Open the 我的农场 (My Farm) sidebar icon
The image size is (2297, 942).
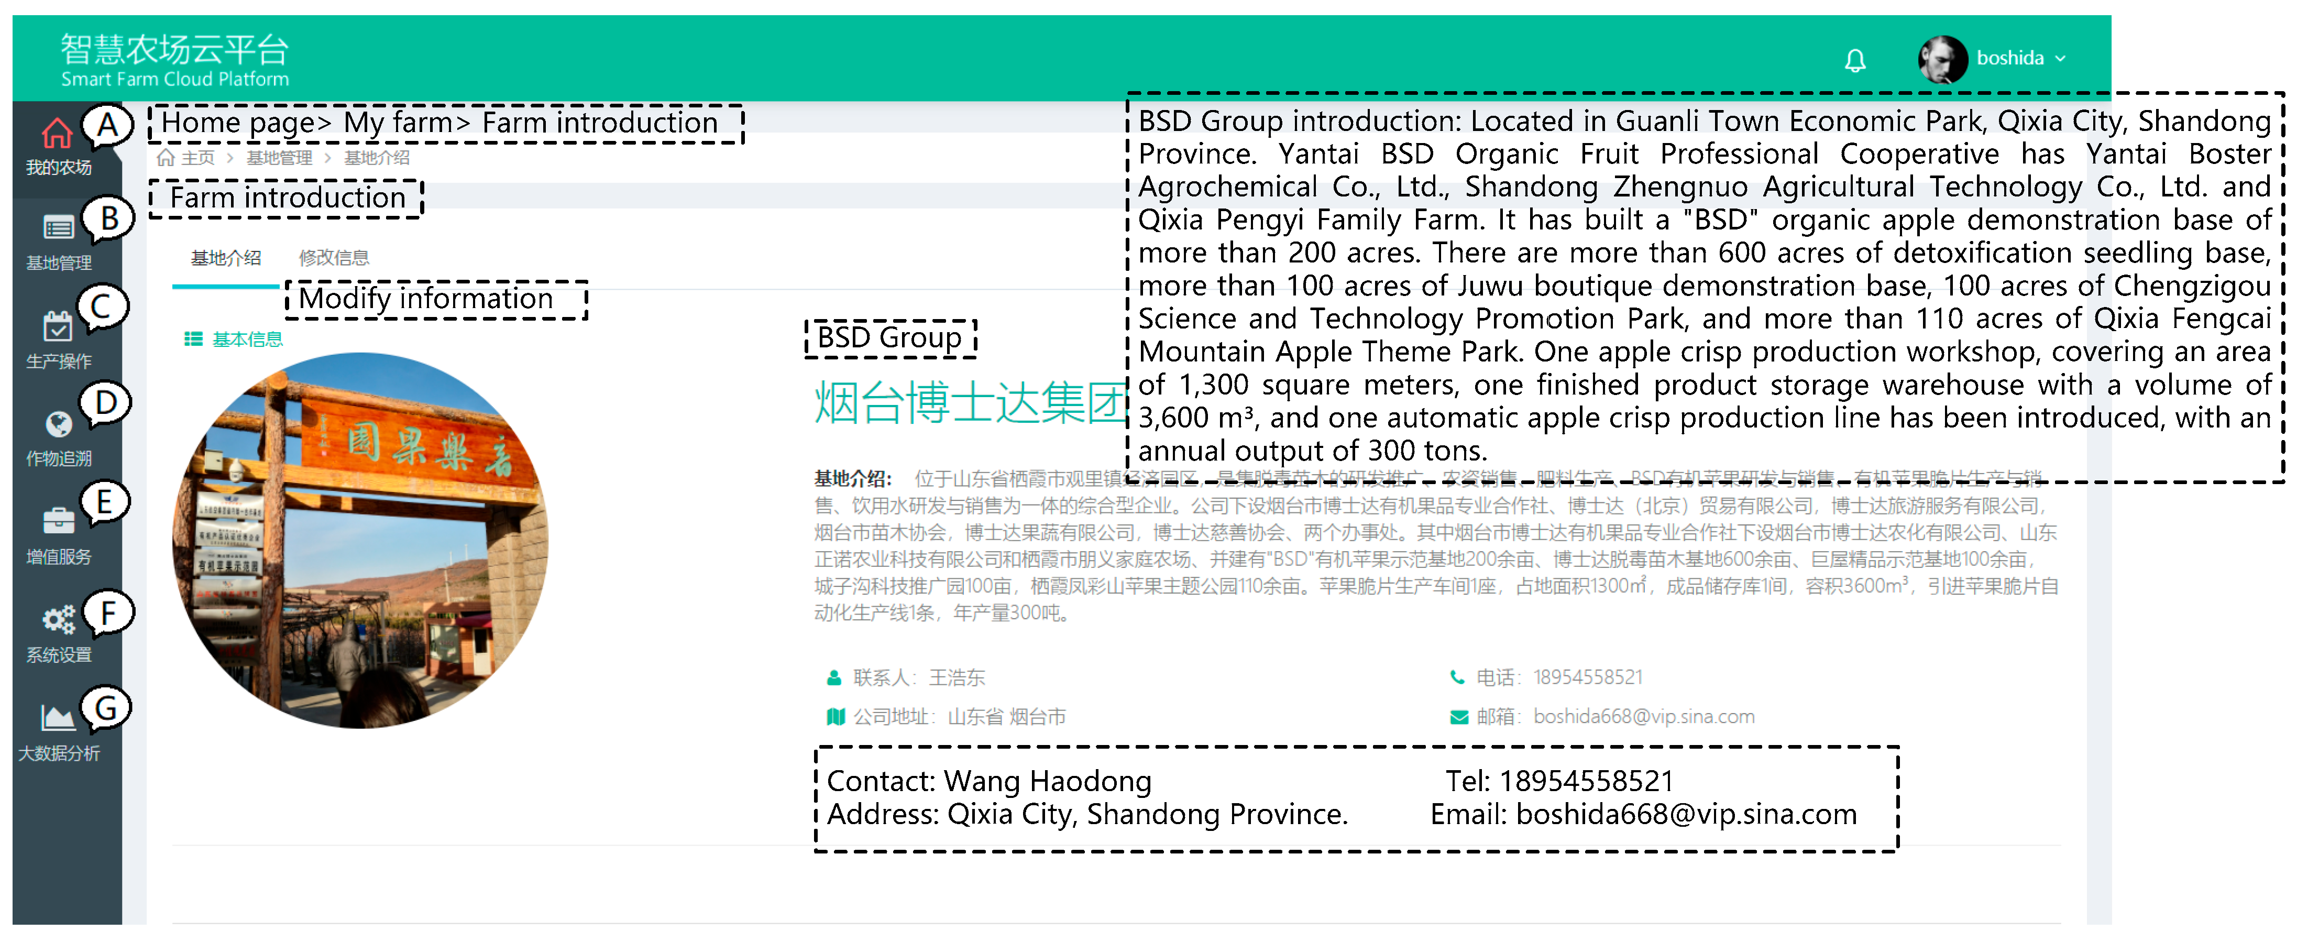point(58,132)
